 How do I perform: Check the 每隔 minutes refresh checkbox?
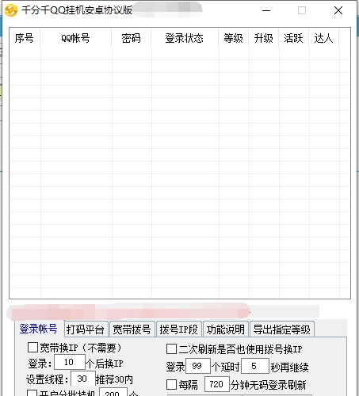pos(171,385)
